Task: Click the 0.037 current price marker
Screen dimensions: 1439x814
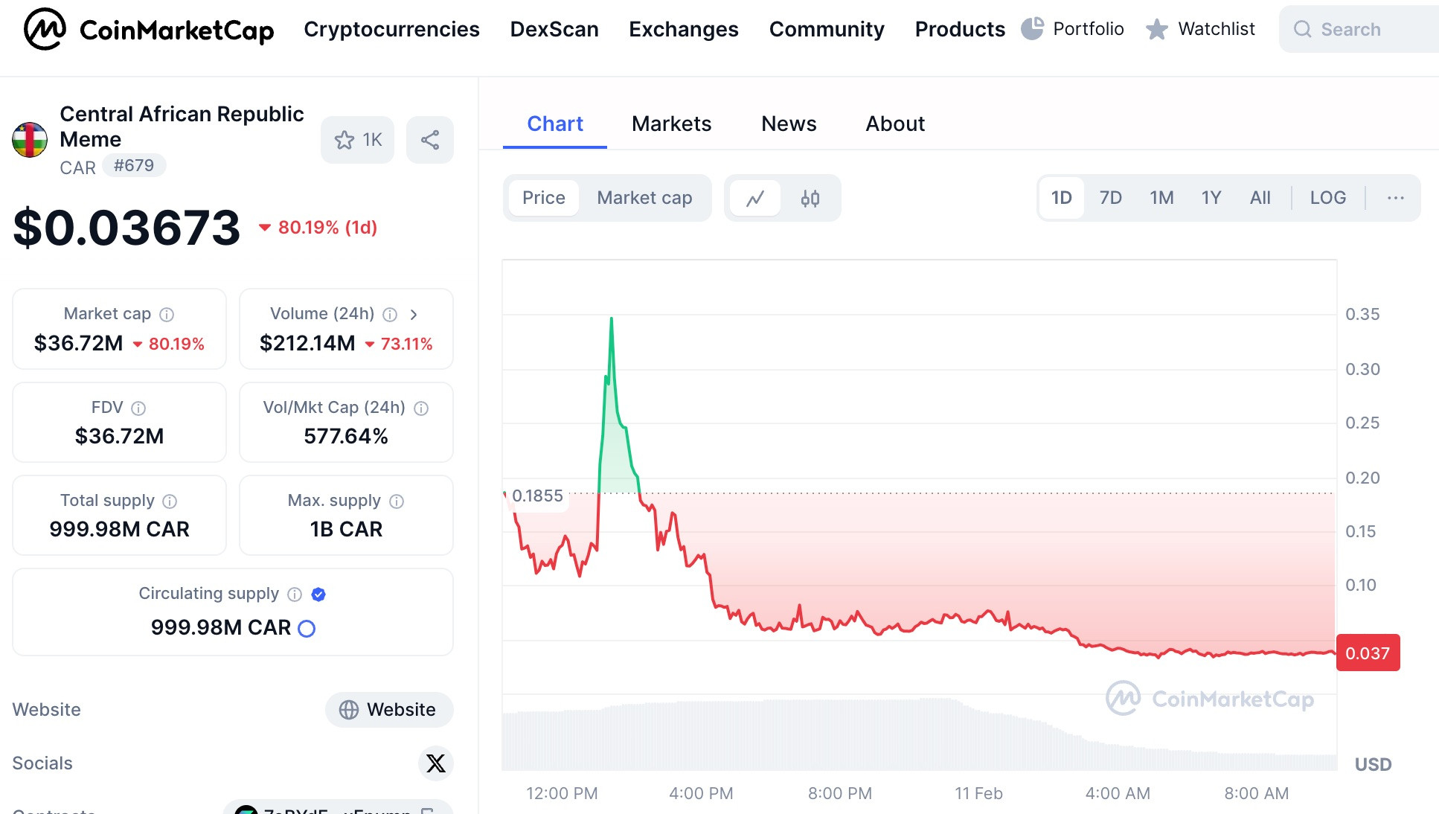Action: click(1368, 653)
